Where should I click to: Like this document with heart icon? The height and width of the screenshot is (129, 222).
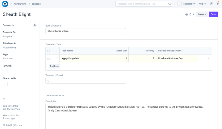4,99
